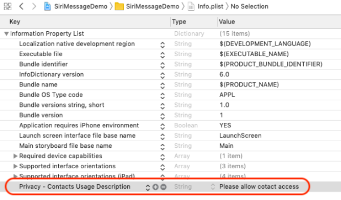Open the No Selection breadcrumb
The height and width of the screenshot is (200, 341).
point(249,6)
